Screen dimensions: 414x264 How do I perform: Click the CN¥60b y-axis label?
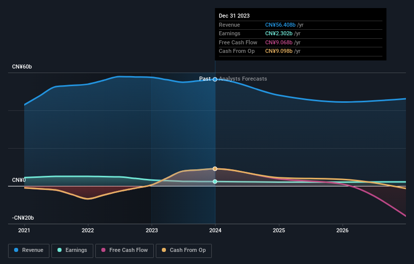coord(22,67)
